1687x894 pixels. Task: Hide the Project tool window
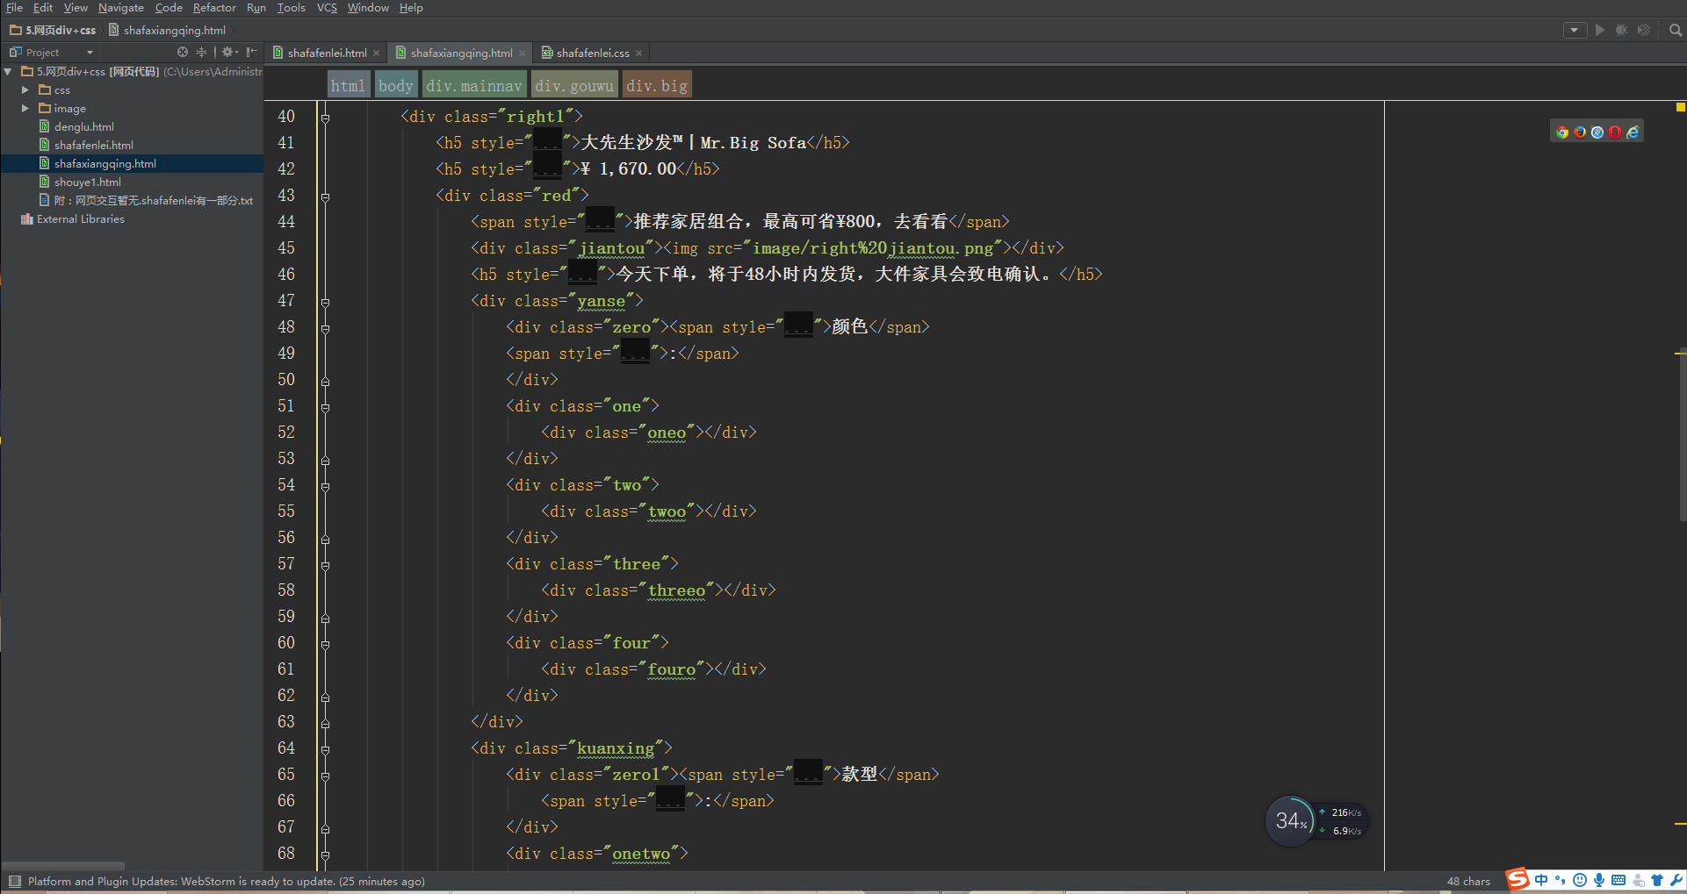point(252,52)
